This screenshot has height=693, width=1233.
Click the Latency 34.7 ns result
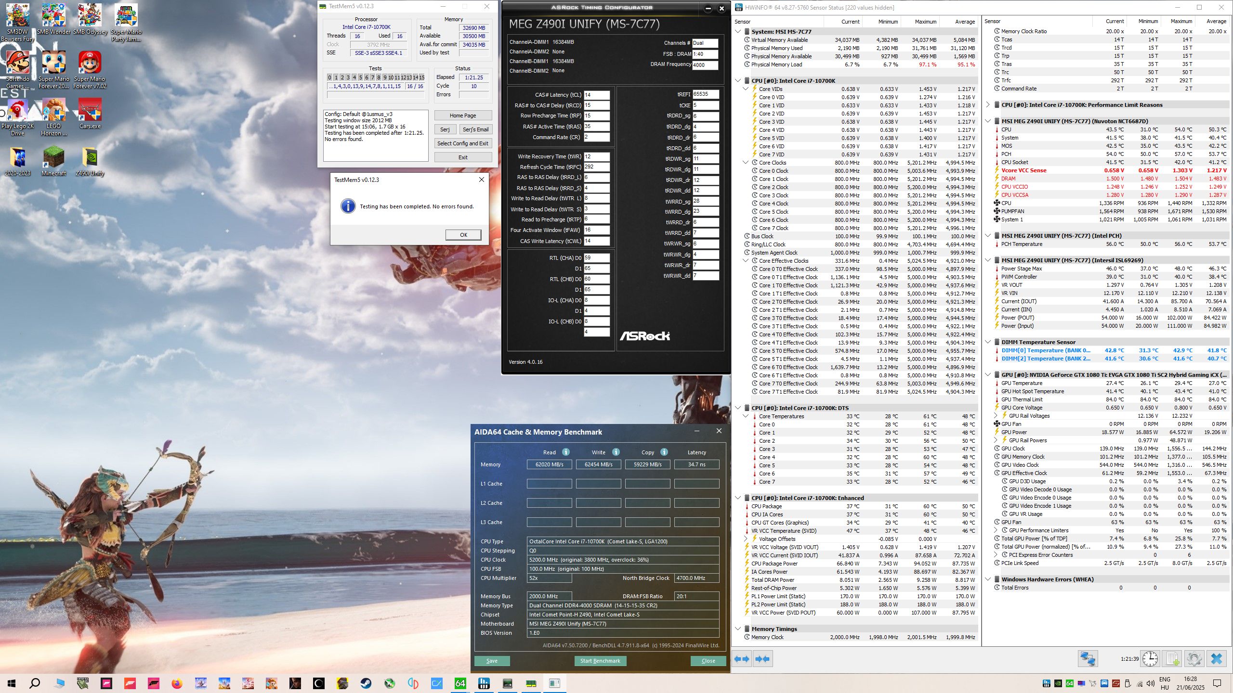696,464
